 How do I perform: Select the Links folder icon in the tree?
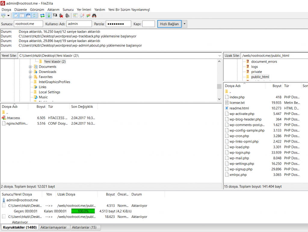[x=36, y=87]
